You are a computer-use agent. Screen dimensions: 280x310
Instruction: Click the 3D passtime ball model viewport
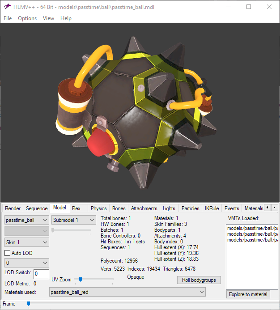pyautogui.click(x=140, y=113)
